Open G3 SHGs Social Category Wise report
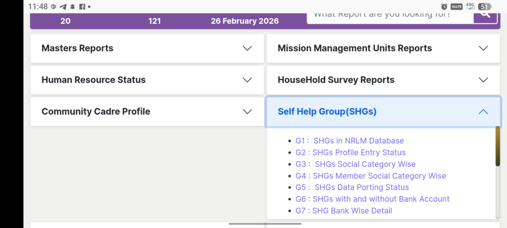Screen dimensions: 507x228 355,164
